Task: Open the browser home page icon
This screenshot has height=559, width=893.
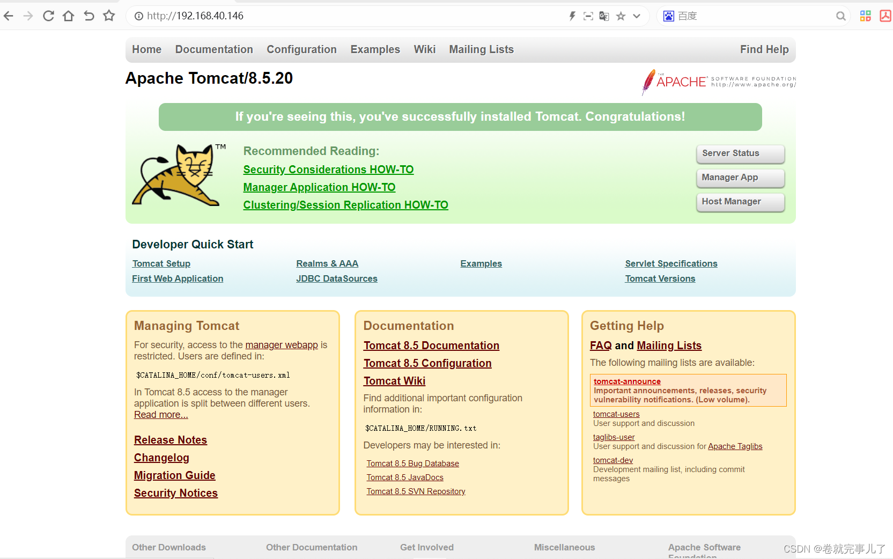Action: [68, 16]
